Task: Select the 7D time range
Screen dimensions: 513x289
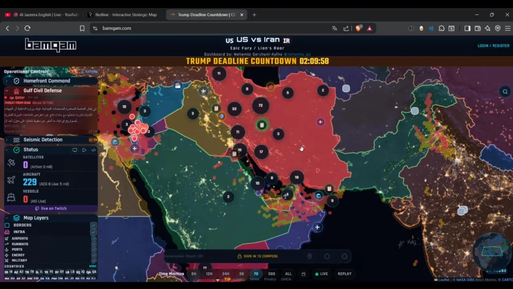Action: pos(256,274)
